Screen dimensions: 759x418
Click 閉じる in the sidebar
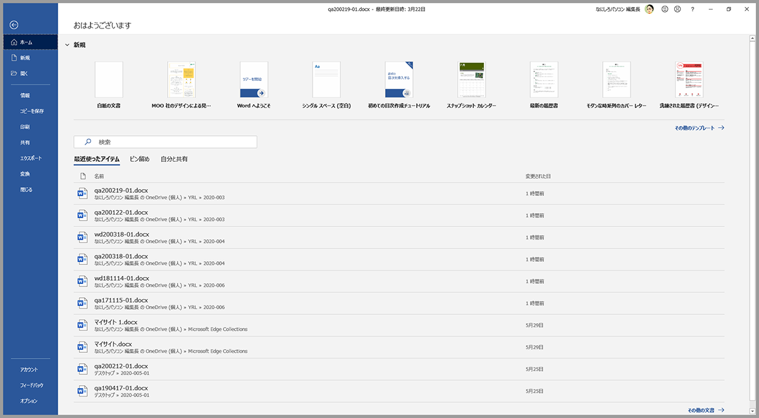[30, 189]
